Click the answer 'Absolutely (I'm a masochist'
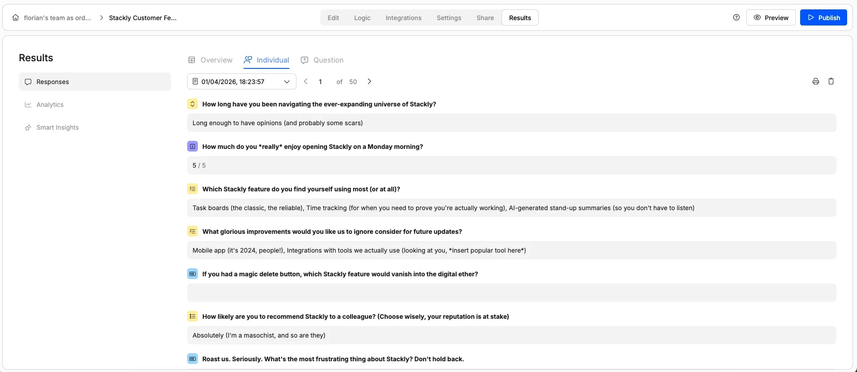The height and width of the screenshot is (372, 857). [511, 335]
